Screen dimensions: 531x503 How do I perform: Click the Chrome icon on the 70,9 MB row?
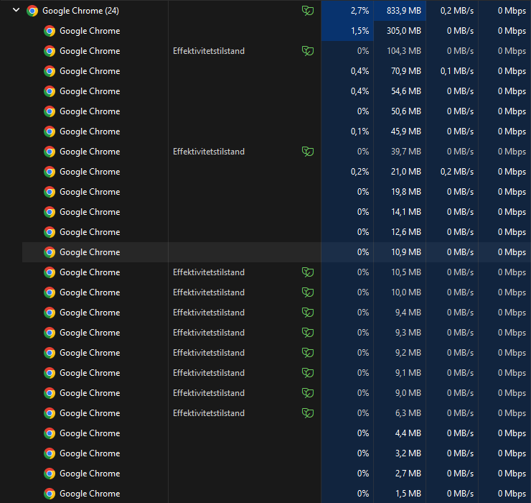pos(50,71)
